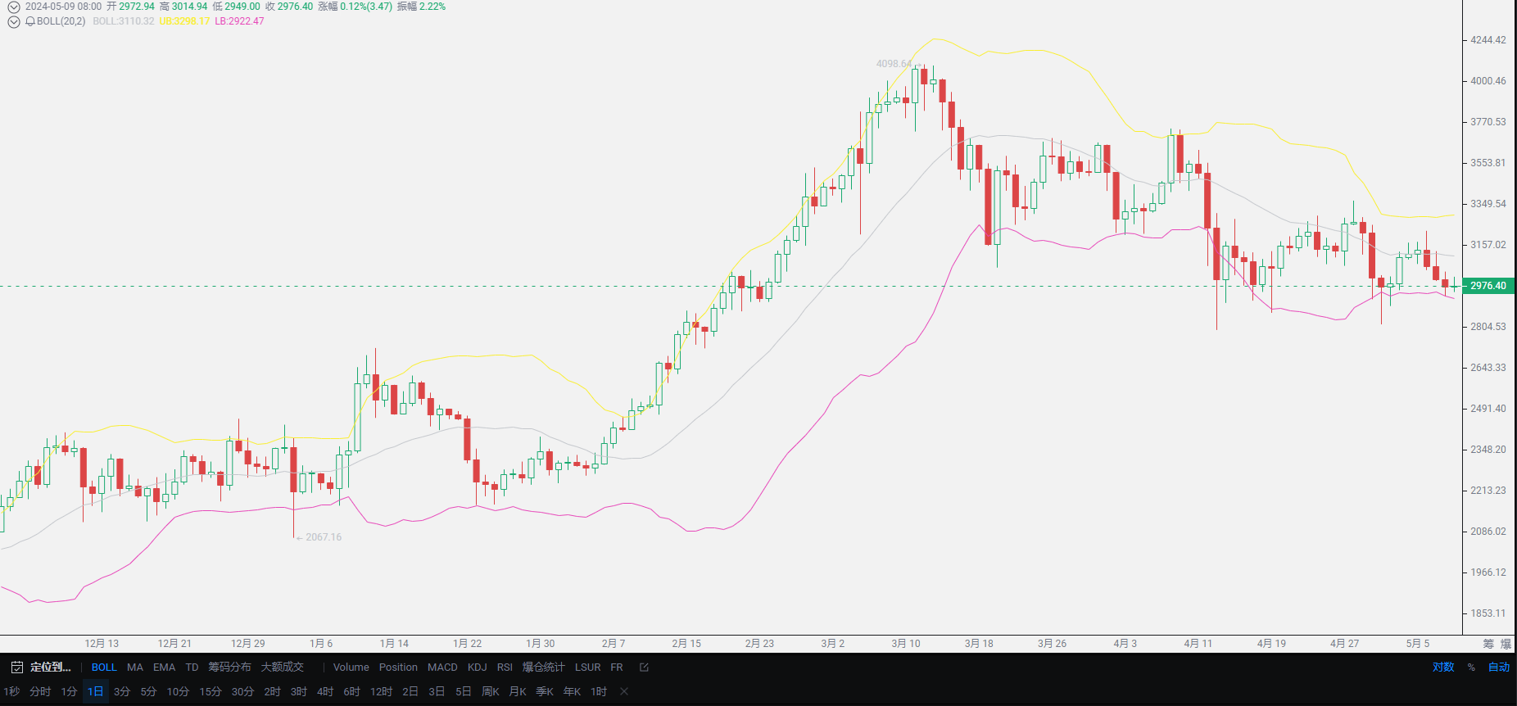Switch to the 2日 timeframe

click(410, 692)
